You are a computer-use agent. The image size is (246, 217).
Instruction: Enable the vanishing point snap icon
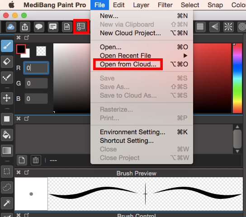[x=214, y=27]
